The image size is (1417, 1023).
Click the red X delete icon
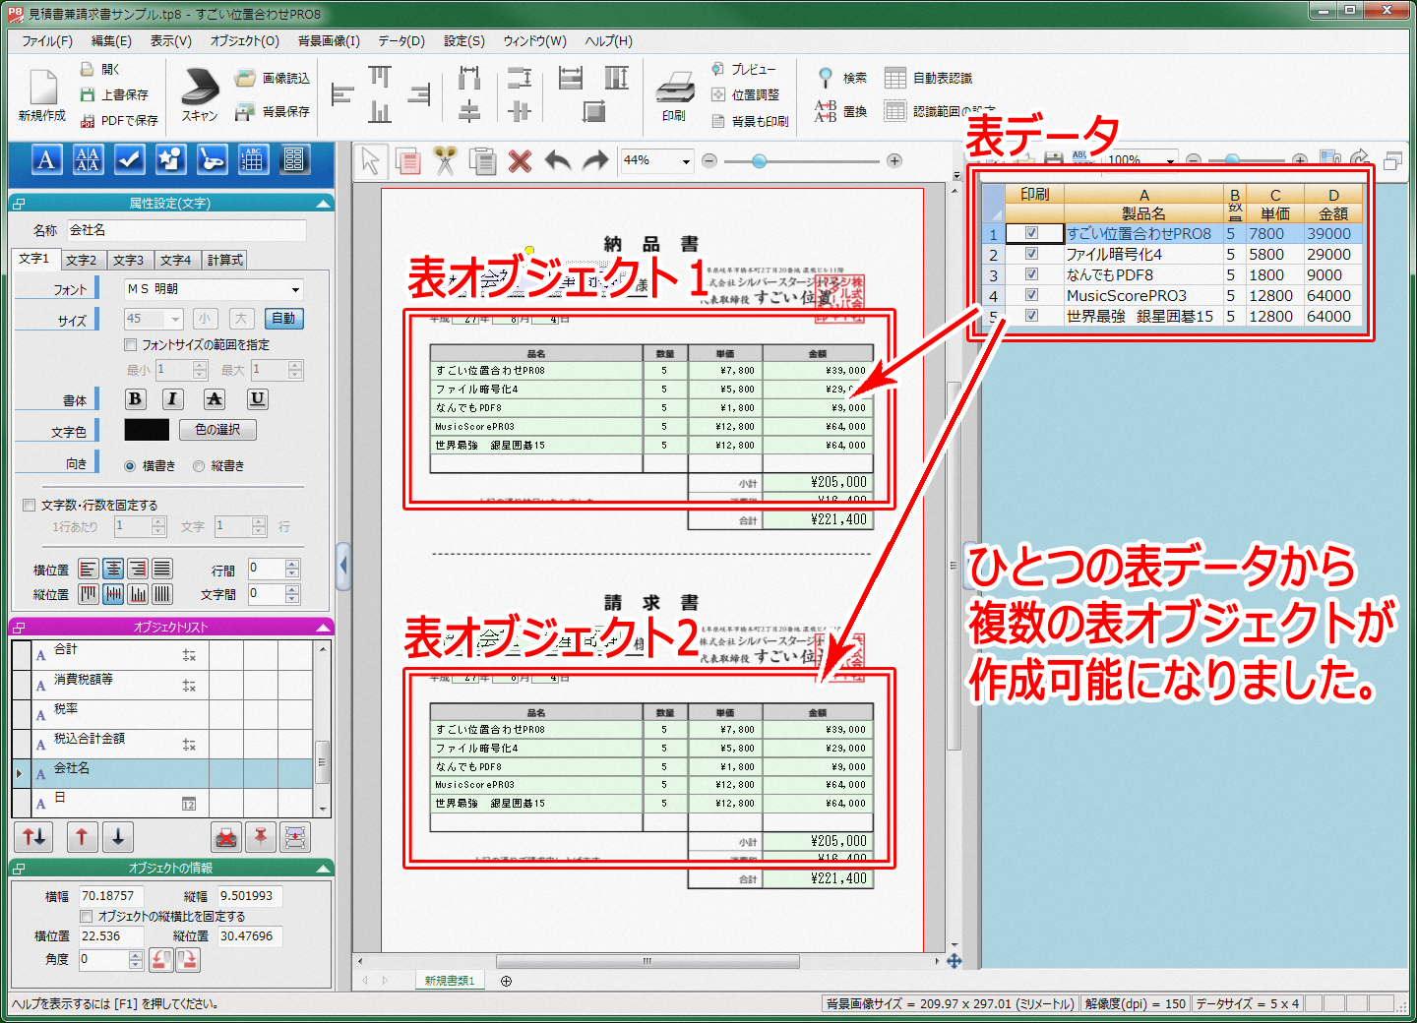(520, 160)
